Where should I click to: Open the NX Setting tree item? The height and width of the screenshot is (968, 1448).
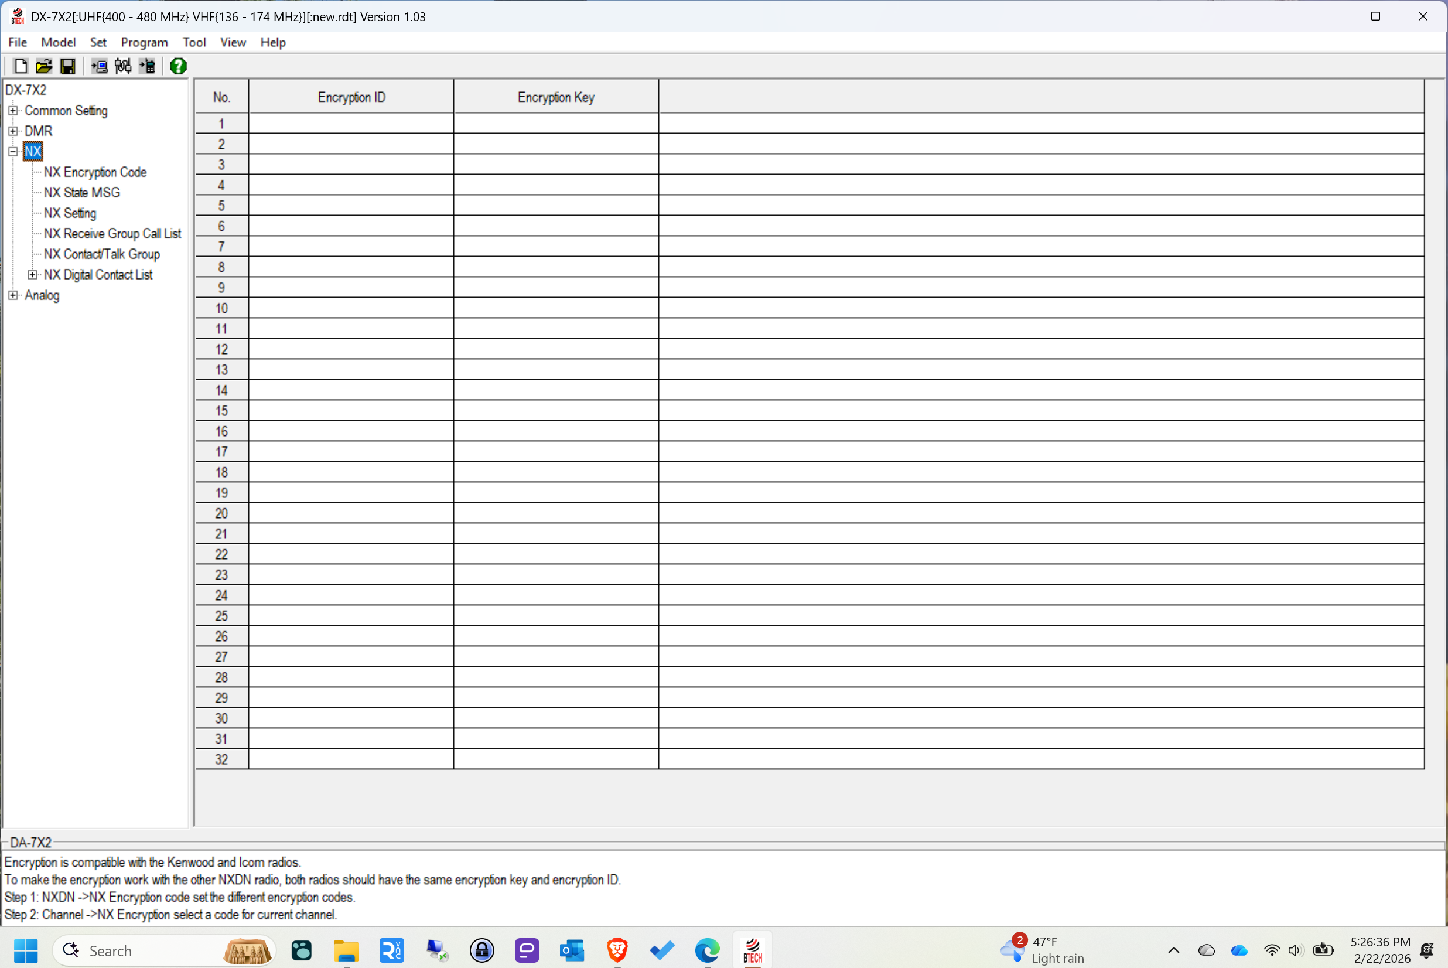70,213
